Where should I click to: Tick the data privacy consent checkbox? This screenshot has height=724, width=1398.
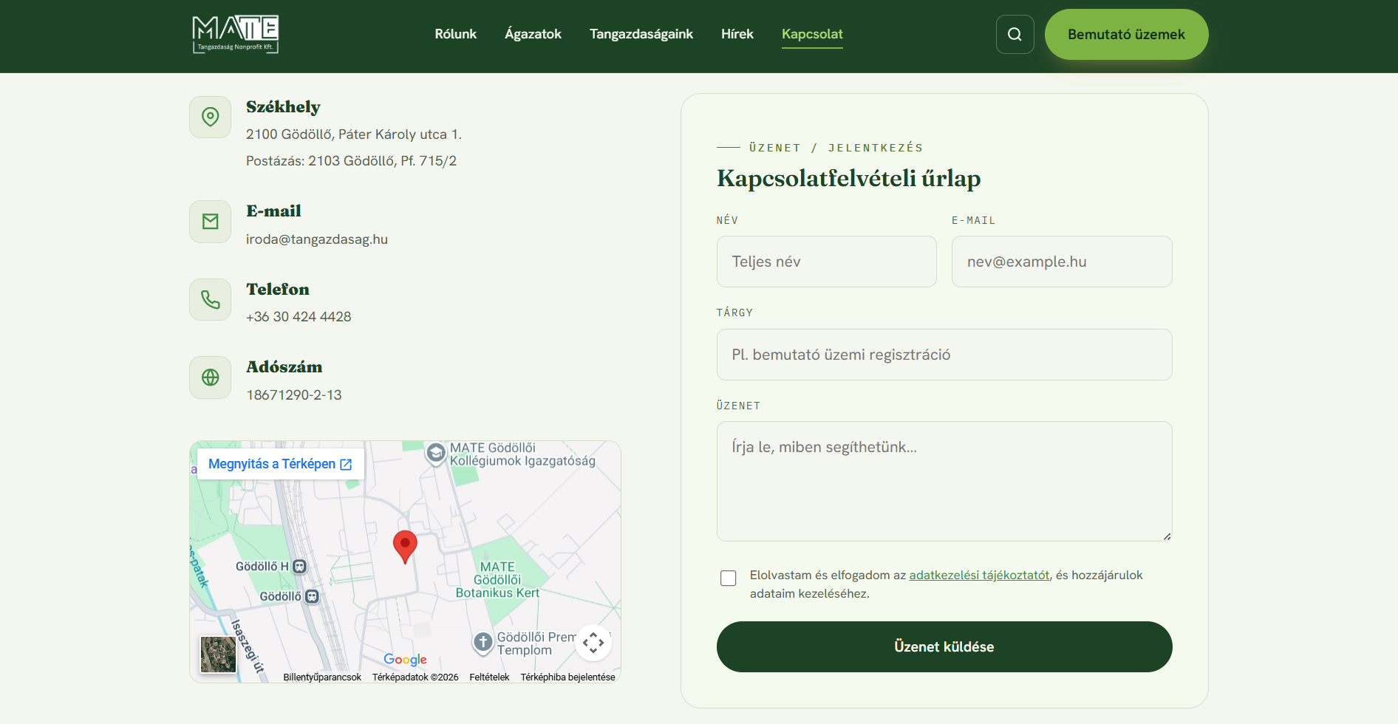coord(729,578)
